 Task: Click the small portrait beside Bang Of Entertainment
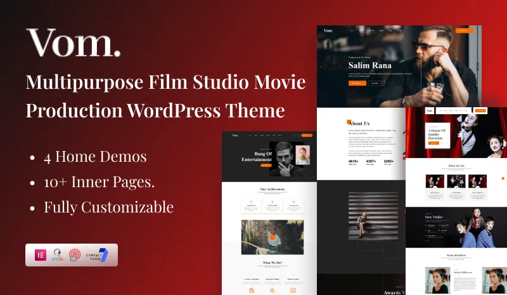pos(302,155)
